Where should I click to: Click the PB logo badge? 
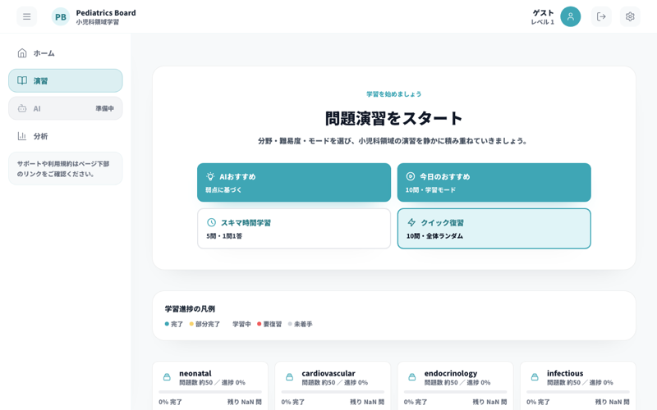point(61,16)
